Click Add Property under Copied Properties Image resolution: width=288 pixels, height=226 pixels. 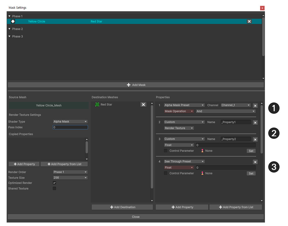click(x=24, y=164)
